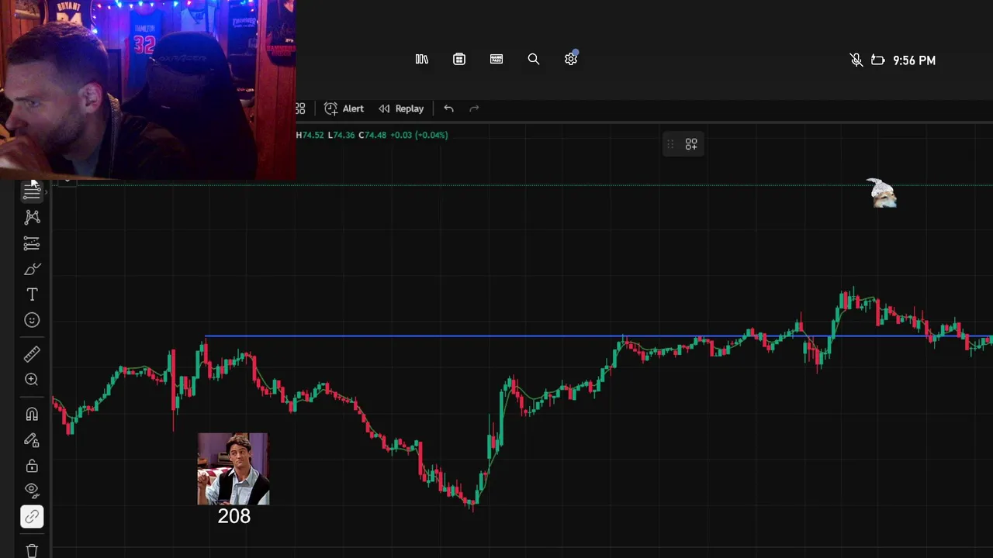Click the trash Remove Objects icon
993x558 pixels.
[x=32, y=551]
